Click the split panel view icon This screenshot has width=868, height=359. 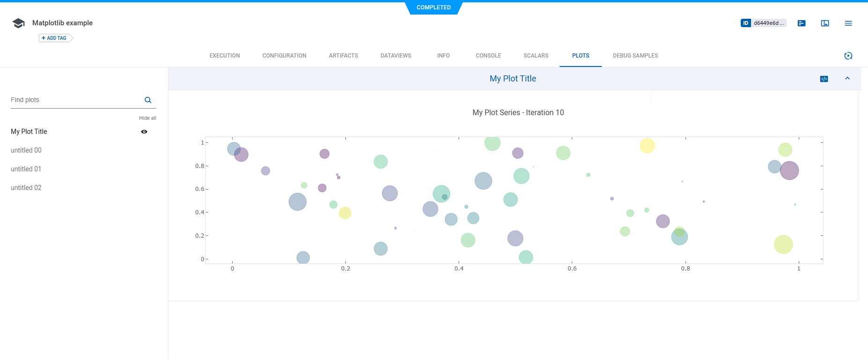825,23
